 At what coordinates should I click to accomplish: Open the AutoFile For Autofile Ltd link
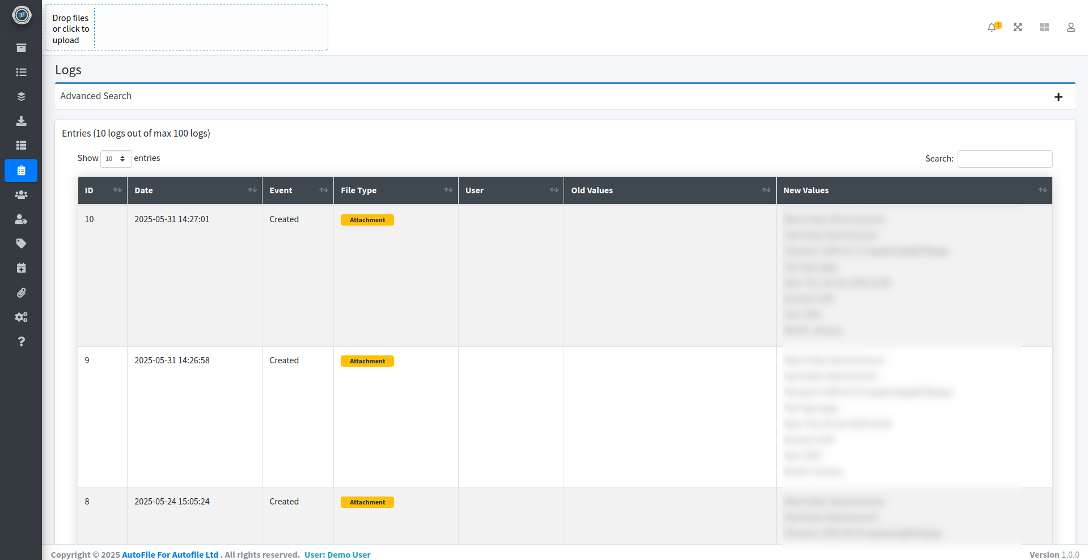(170, 554)
